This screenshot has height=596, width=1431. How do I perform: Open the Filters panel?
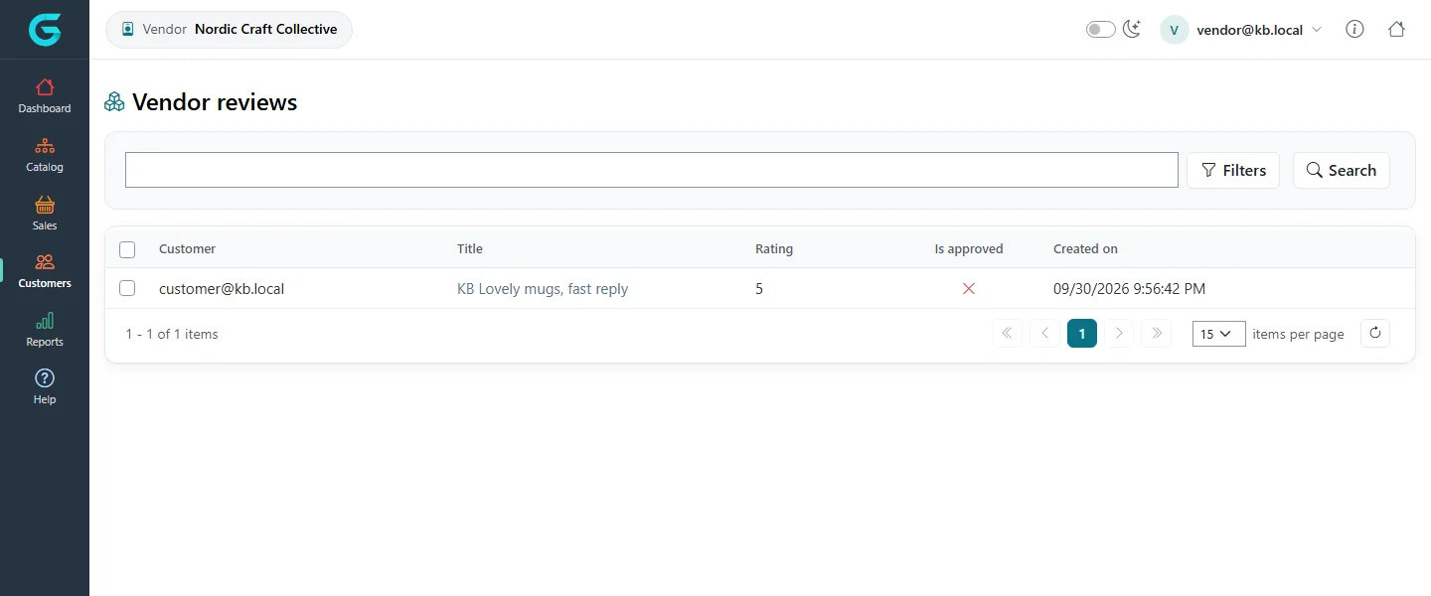(x=1233, y=170)
